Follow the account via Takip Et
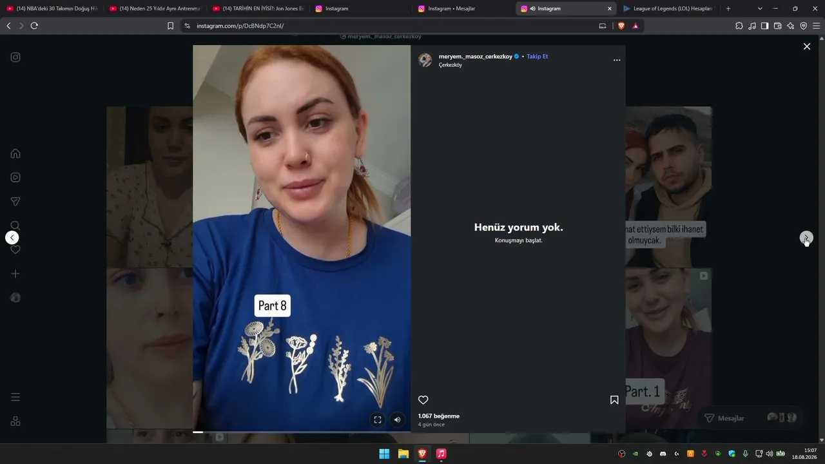Screen dimensions: 825x464 [538, 57]
